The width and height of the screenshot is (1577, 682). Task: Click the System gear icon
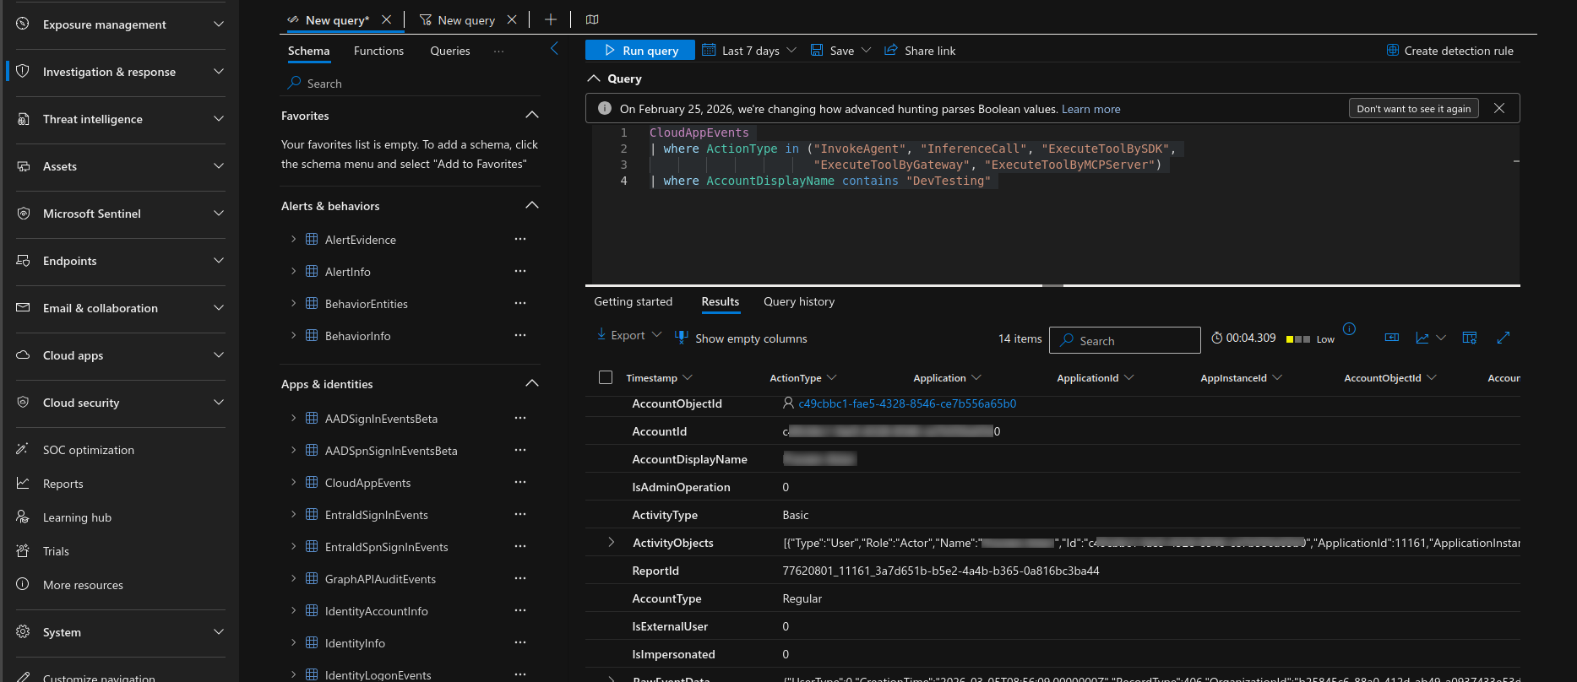[x=23, y=632]
